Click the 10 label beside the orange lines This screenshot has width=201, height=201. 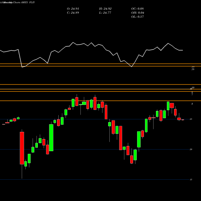tap(193, 88)
